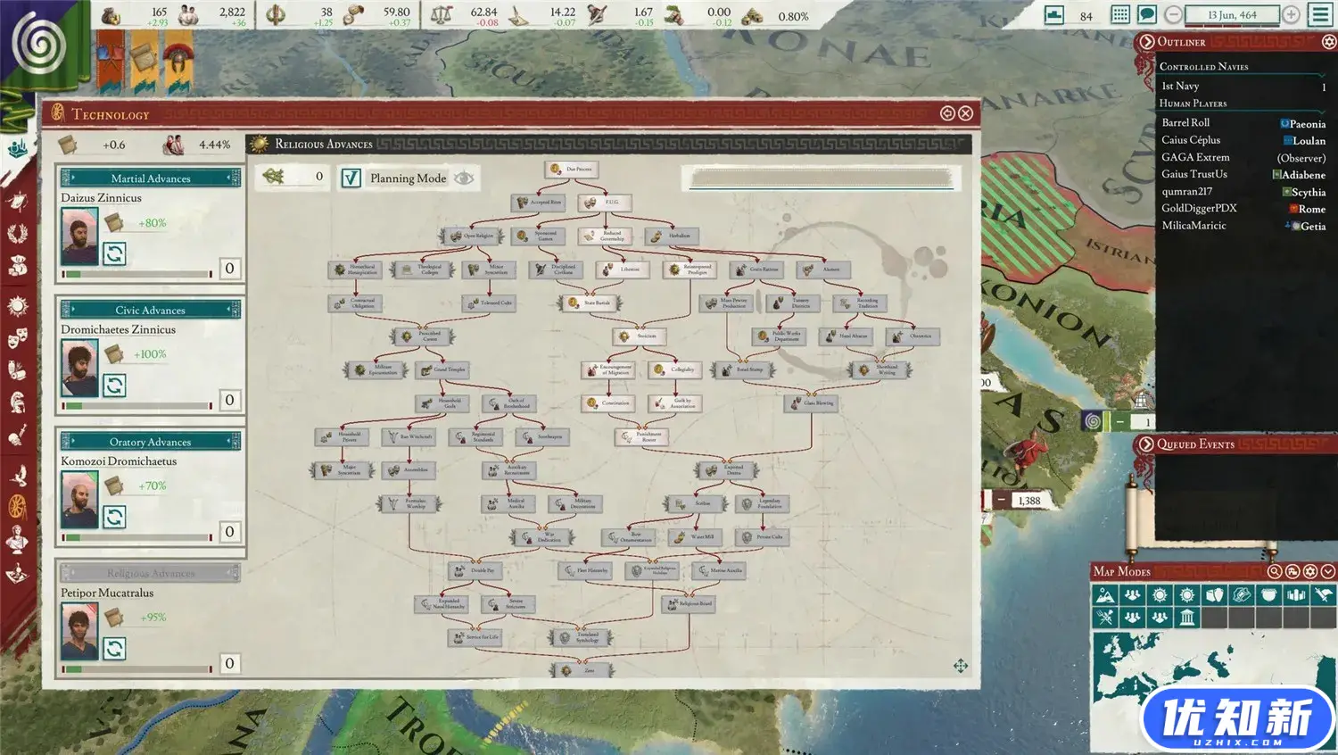The image size is (1338, 755).
Task: Toggle the Planning Mode eye visibility icon
Action: click(463, 178)
